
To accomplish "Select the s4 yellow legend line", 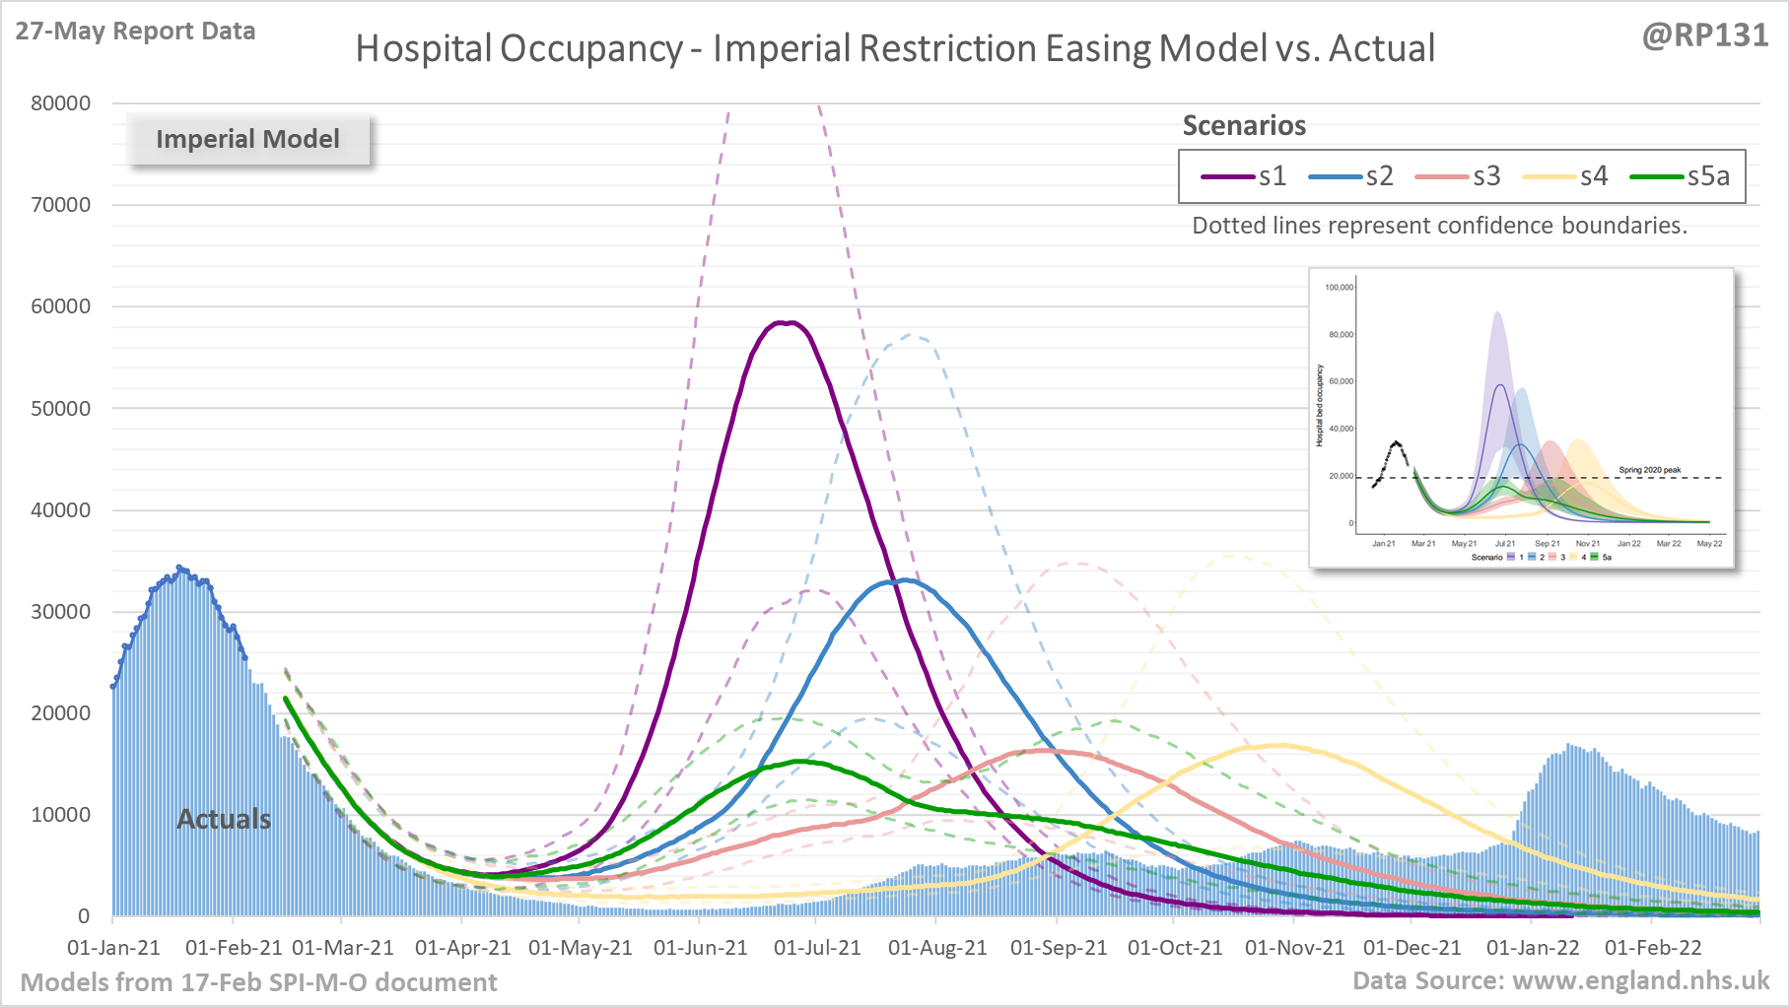I will click(1550, 177).
